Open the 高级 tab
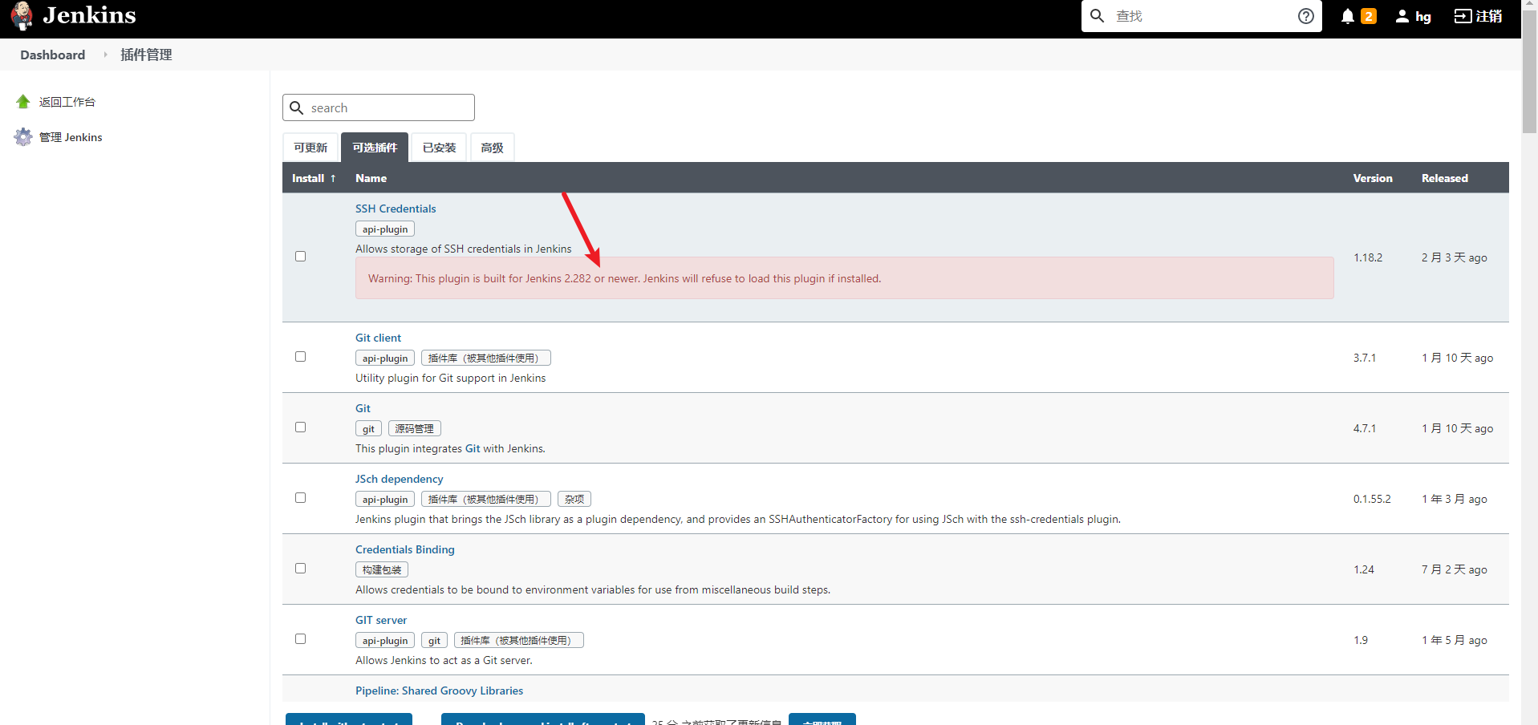The height and width of the screenshot is (725, 1538). pyautogui.click(x=493, y=148)
